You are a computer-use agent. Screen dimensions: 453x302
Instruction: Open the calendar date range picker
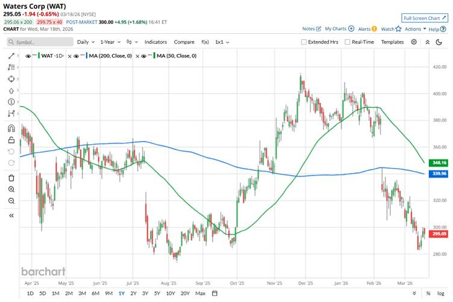coord(214,294)
